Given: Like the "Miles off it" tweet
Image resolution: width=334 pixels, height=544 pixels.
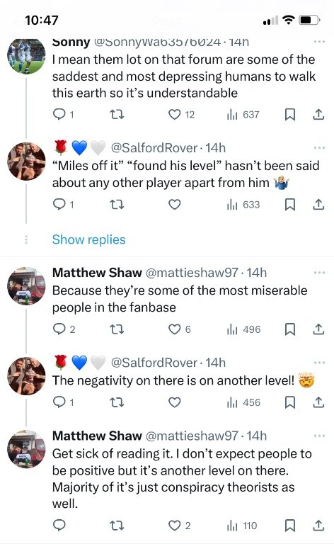Looking at the screenshot, I should (174, 205).
